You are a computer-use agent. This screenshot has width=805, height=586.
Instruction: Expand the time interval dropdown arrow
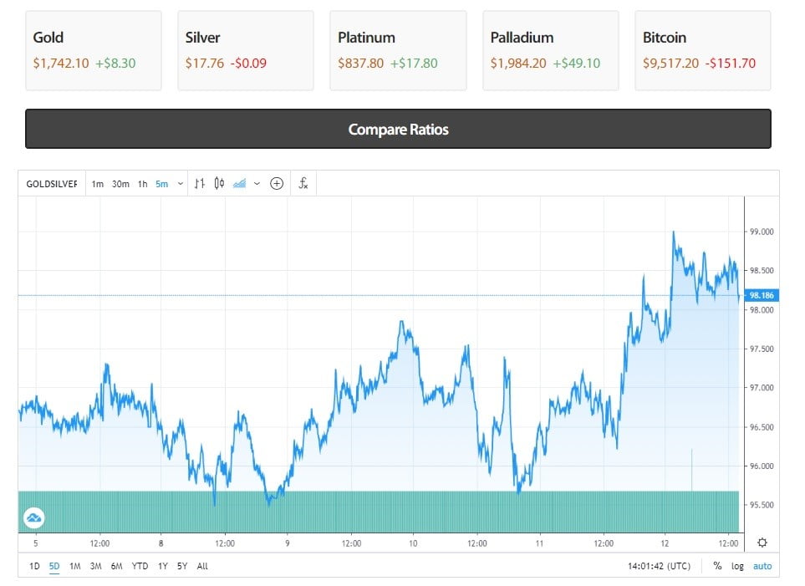pos(181,184)
